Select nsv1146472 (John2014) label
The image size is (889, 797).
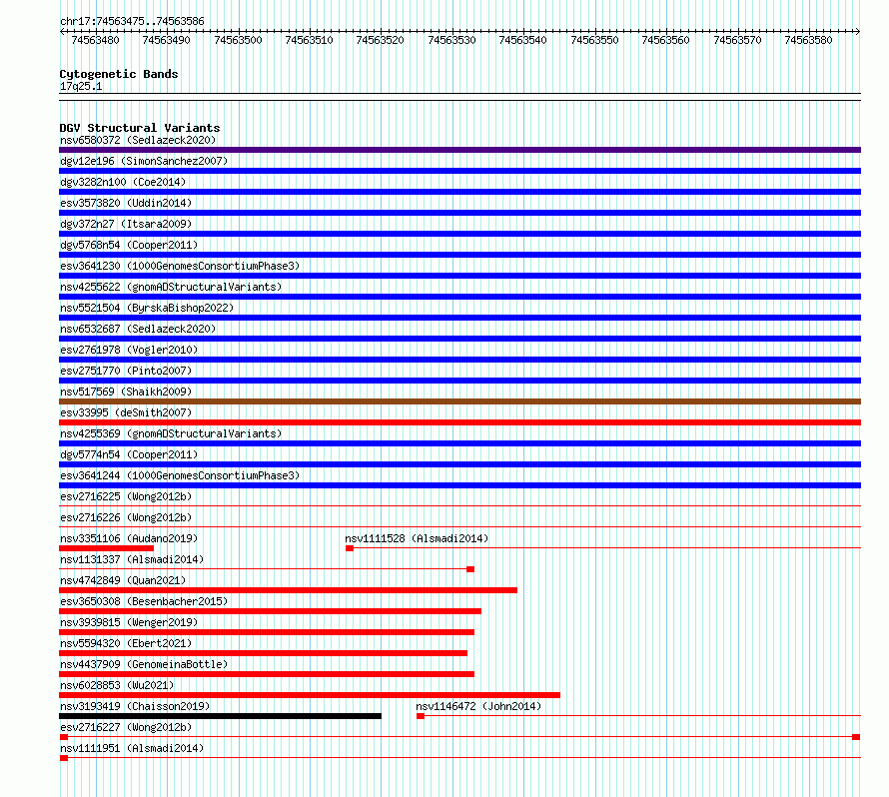pyautogui.click(x=478, y=706)
